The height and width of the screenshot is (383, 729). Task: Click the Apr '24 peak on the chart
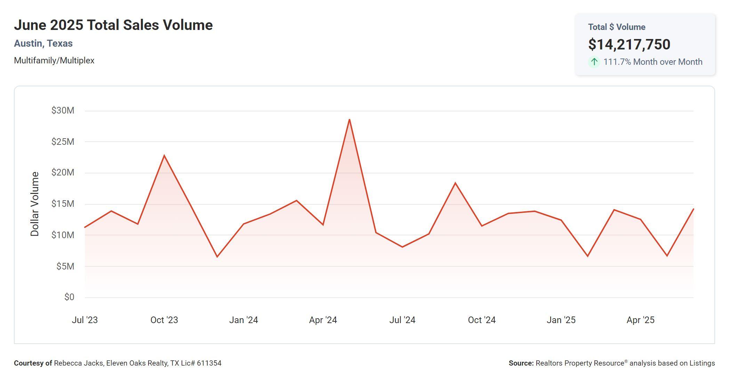(349, 120)
